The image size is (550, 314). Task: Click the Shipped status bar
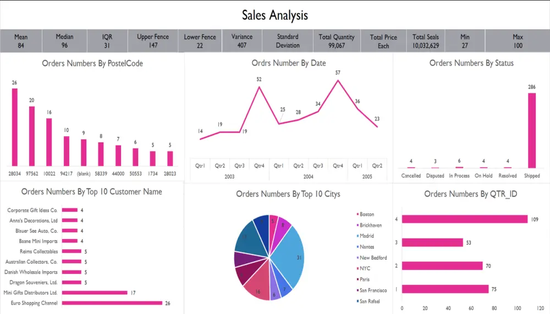point(532,130)
